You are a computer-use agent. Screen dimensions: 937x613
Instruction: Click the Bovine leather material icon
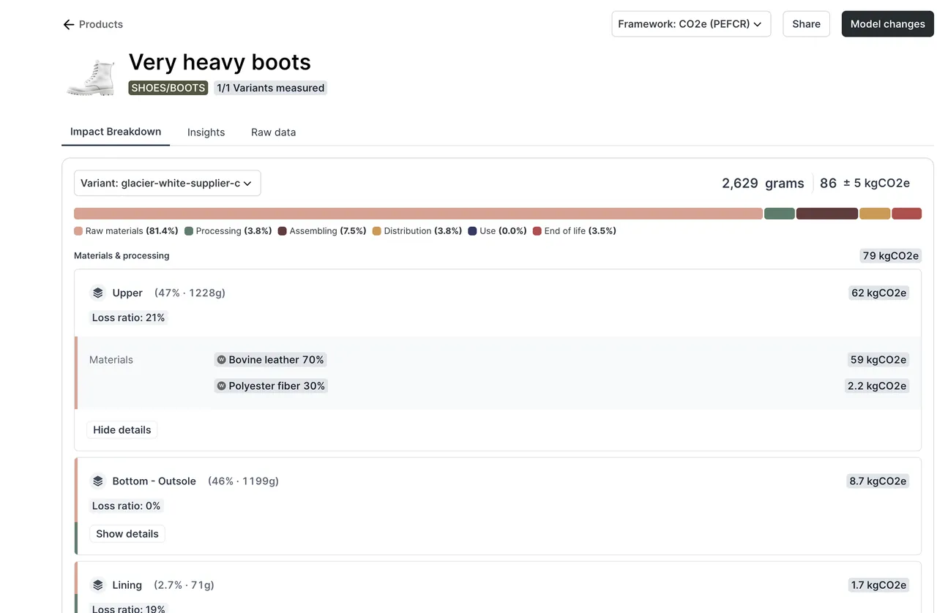221,360
